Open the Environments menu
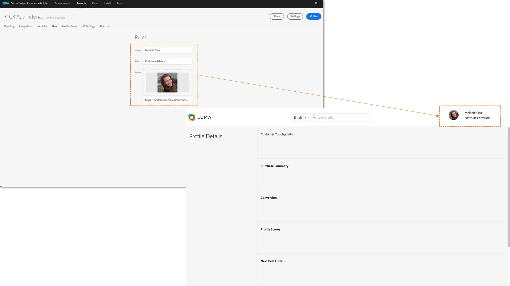 [62, 3]
